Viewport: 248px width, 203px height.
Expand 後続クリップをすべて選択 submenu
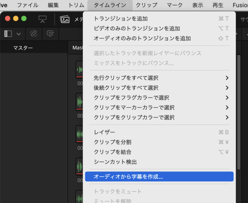[x=159, y=88]
